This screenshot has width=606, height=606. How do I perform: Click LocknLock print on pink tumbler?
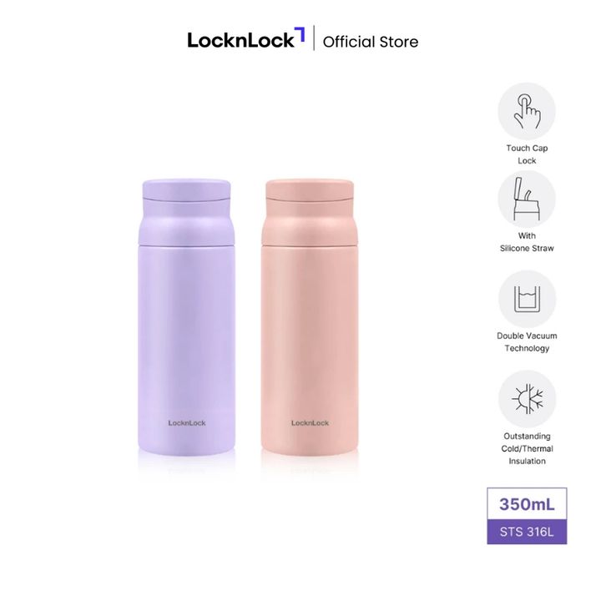pyautogui.click(x=310, y=423)
